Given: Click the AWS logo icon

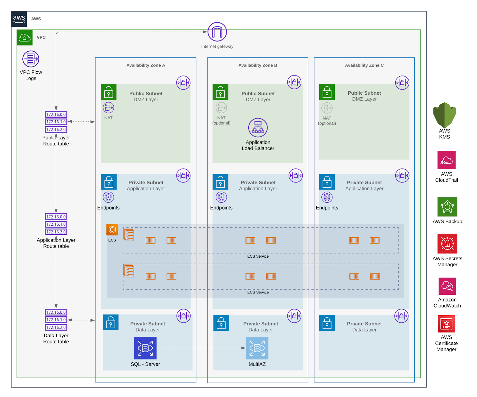Looking at the screenshot, I should click(19, 19).
